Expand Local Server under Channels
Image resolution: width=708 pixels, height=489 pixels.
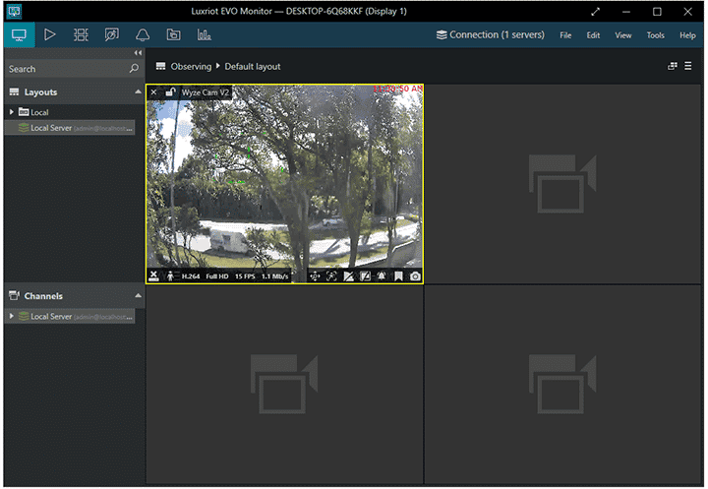pyautogui.click(x=12, y=316)
